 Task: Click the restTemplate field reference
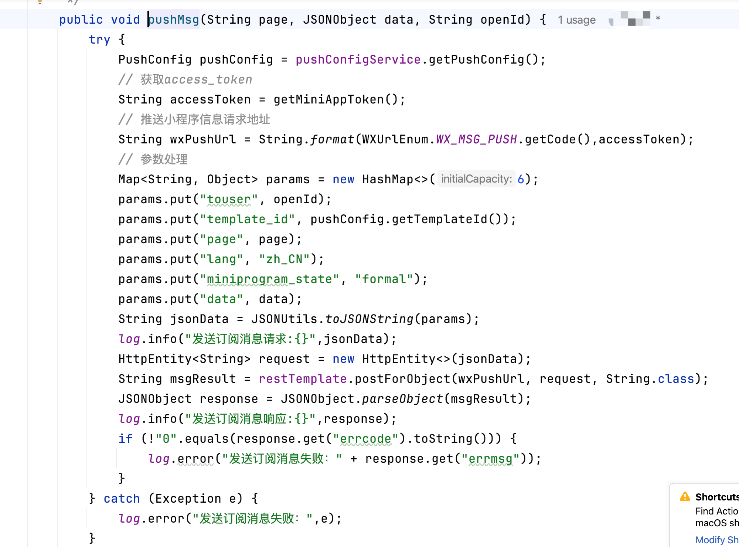pos(303,379)
